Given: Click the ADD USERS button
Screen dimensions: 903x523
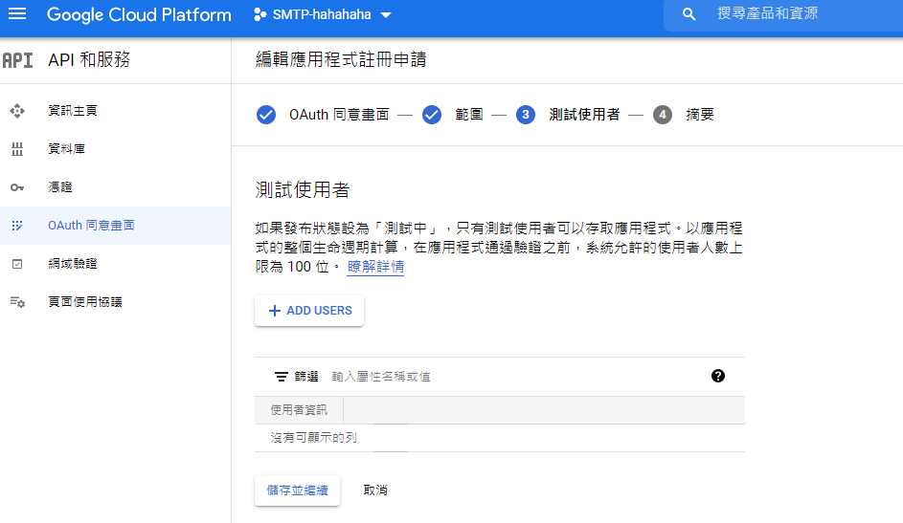Looking at the screenshot, I should (309, 311).
